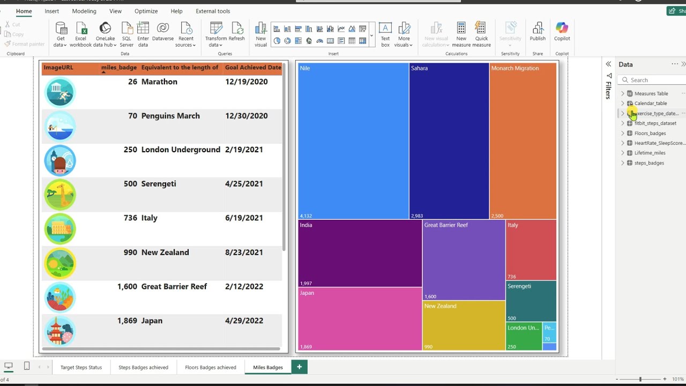Image resolution: width=686 pixels, height=386 pixels.
Task: Expand the HeartRate_SleepScore table
Action: [623, 143]
